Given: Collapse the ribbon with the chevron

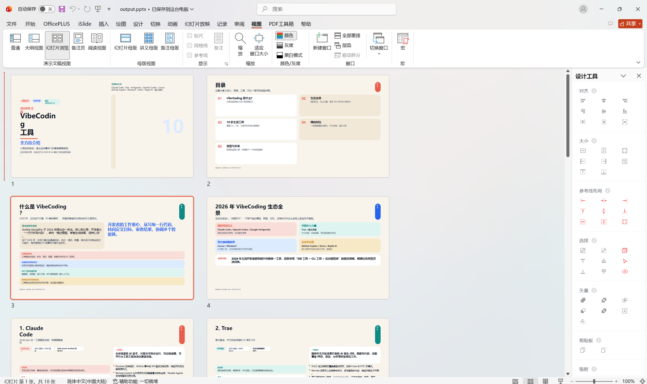Looking at the screenshot, I should (x=638, y=63).
